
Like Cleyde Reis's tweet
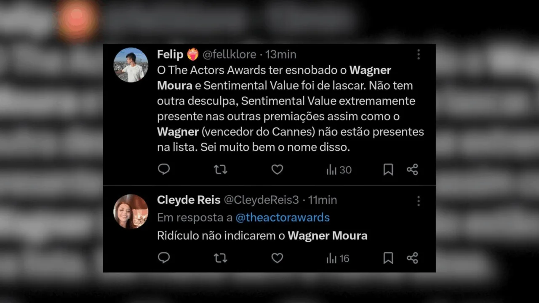click(x=277, y=258)
